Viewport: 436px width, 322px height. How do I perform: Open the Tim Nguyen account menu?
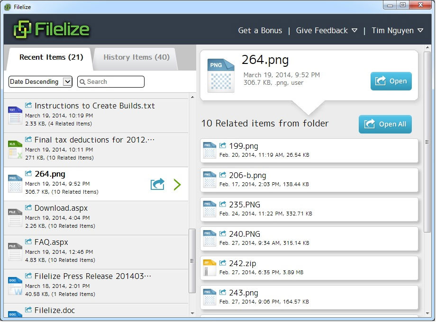click(x=398, y=31)
